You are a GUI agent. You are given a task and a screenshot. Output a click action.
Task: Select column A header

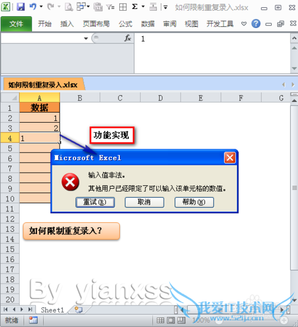coord(40,98)
